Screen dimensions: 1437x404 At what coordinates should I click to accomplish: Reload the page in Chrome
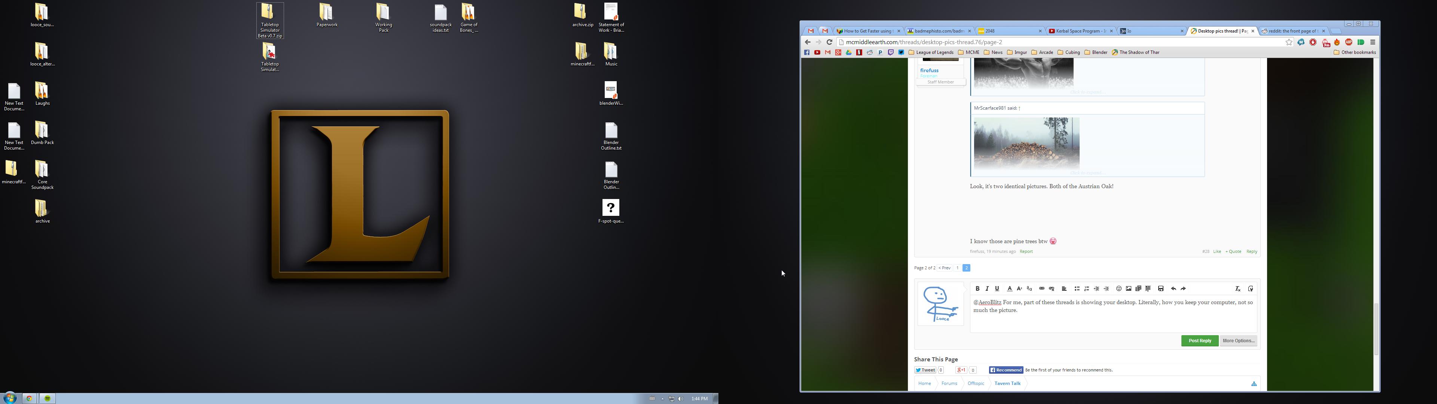(x=829, y=42)
